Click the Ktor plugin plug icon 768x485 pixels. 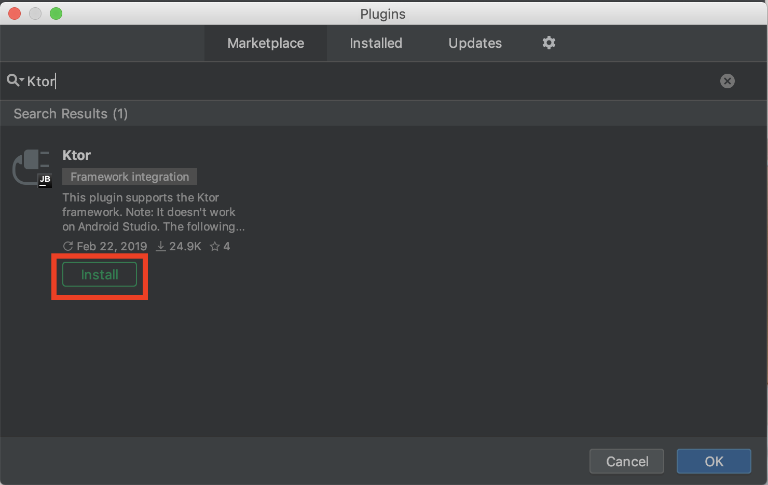32,167
